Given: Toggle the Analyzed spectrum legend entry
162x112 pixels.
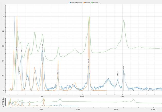Looking at the screenshot, I should click(x=76, y=3).
